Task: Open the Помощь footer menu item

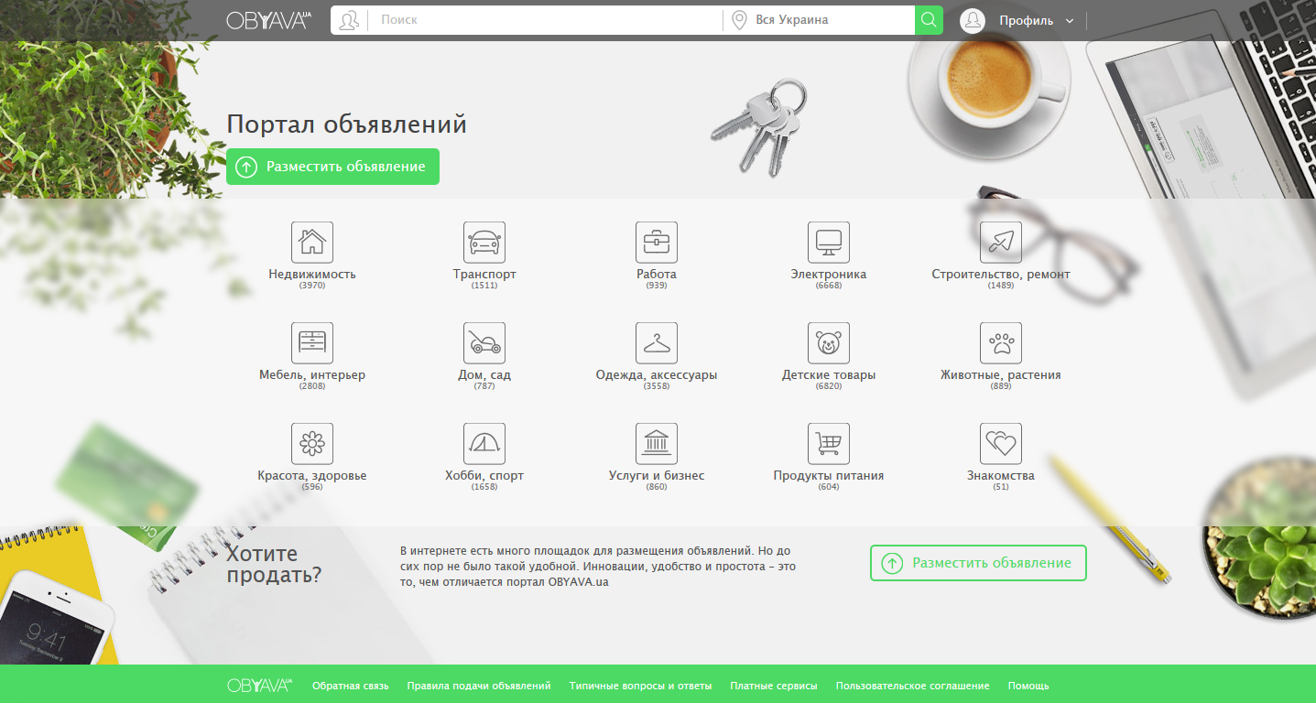Action: coord(1028,686)
